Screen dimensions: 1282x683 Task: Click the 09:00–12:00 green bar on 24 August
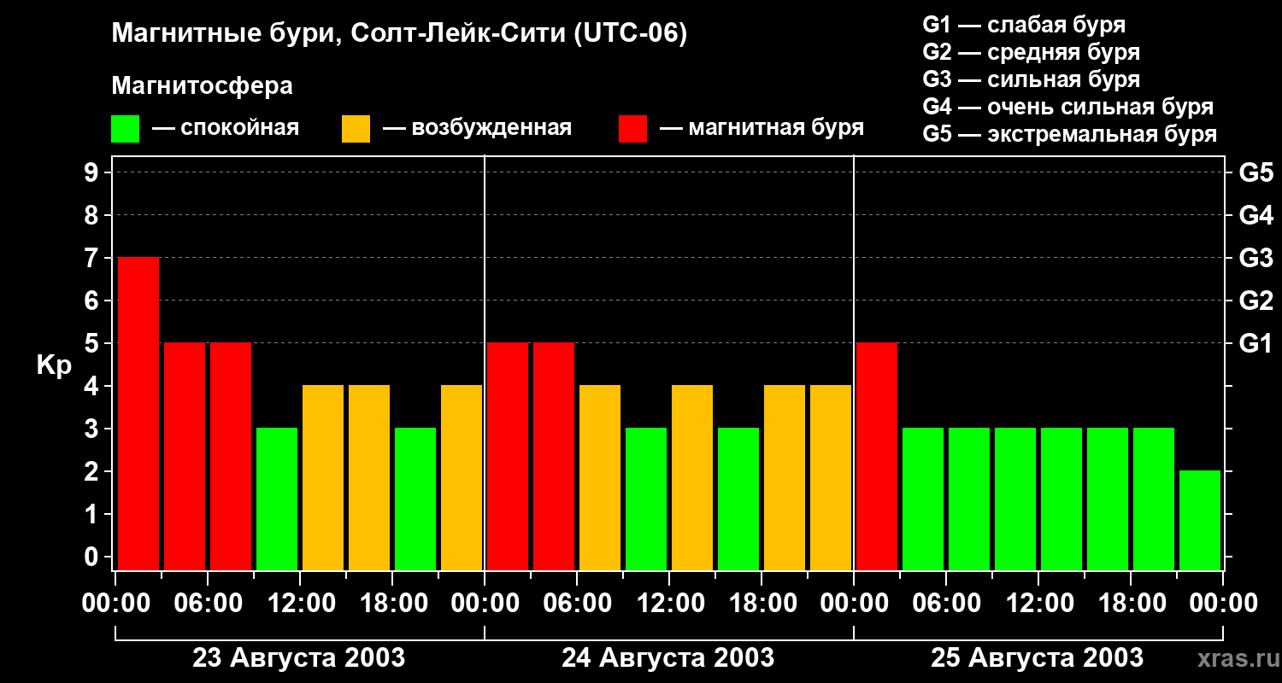pyautogui.click(x=646, y=499)
